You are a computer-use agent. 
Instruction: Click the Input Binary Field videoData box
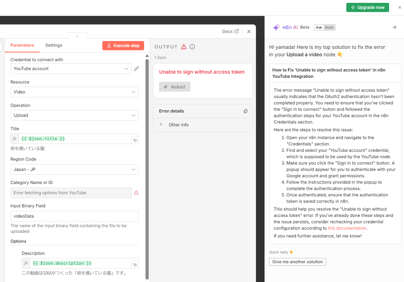[x=74, y=216]
